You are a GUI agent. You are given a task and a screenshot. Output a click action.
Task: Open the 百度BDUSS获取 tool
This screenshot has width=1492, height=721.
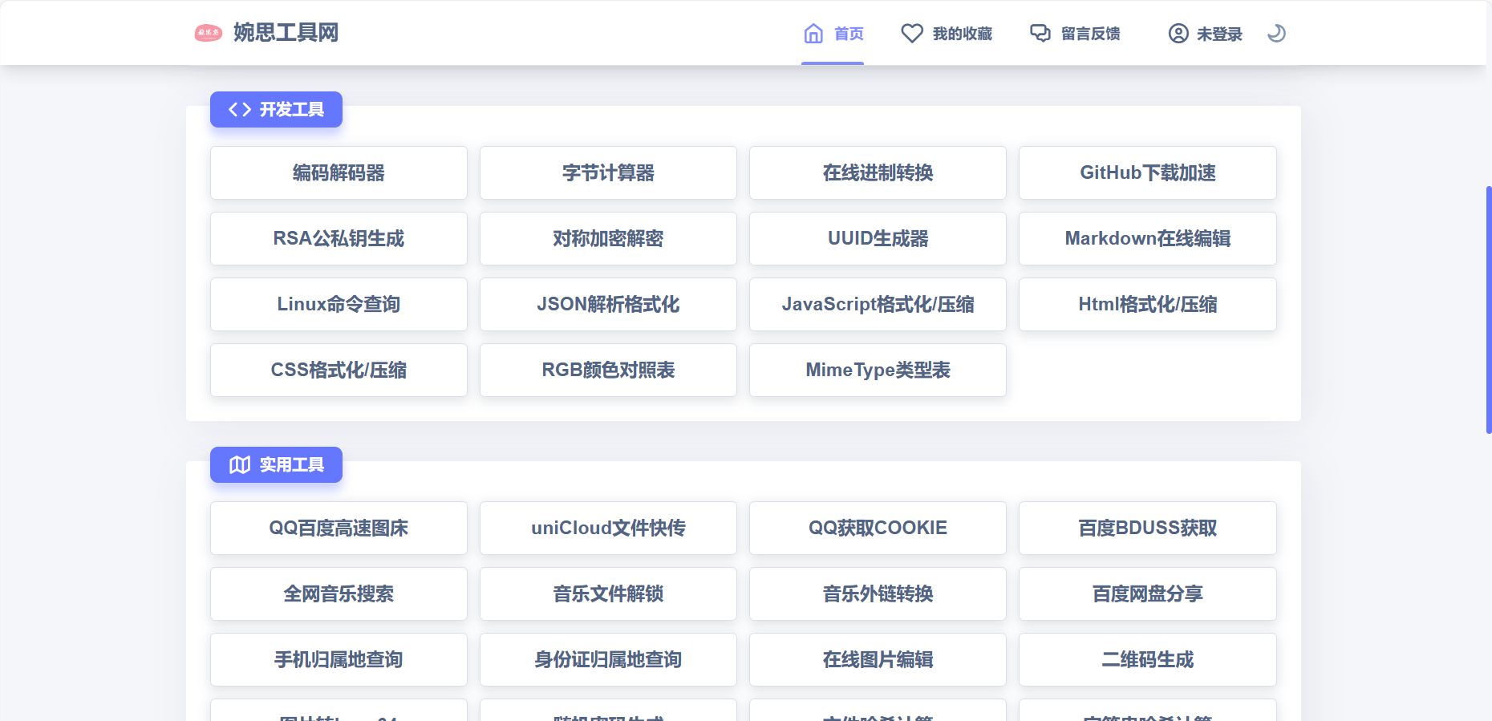[x=1148, y=528]
